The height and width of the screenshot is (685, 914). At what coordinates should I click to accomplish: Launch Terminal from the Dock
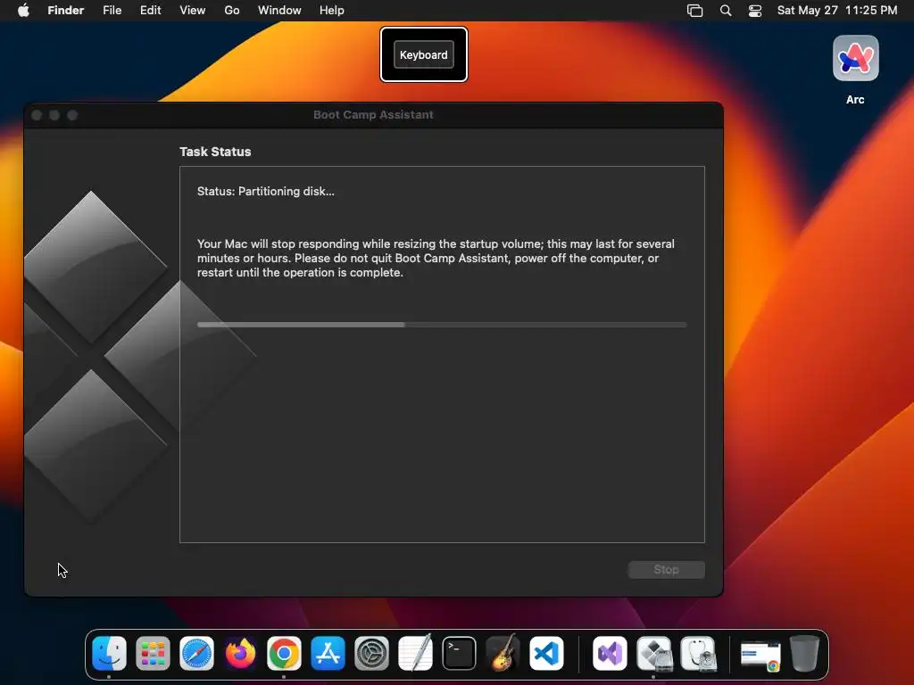(459, 653)
